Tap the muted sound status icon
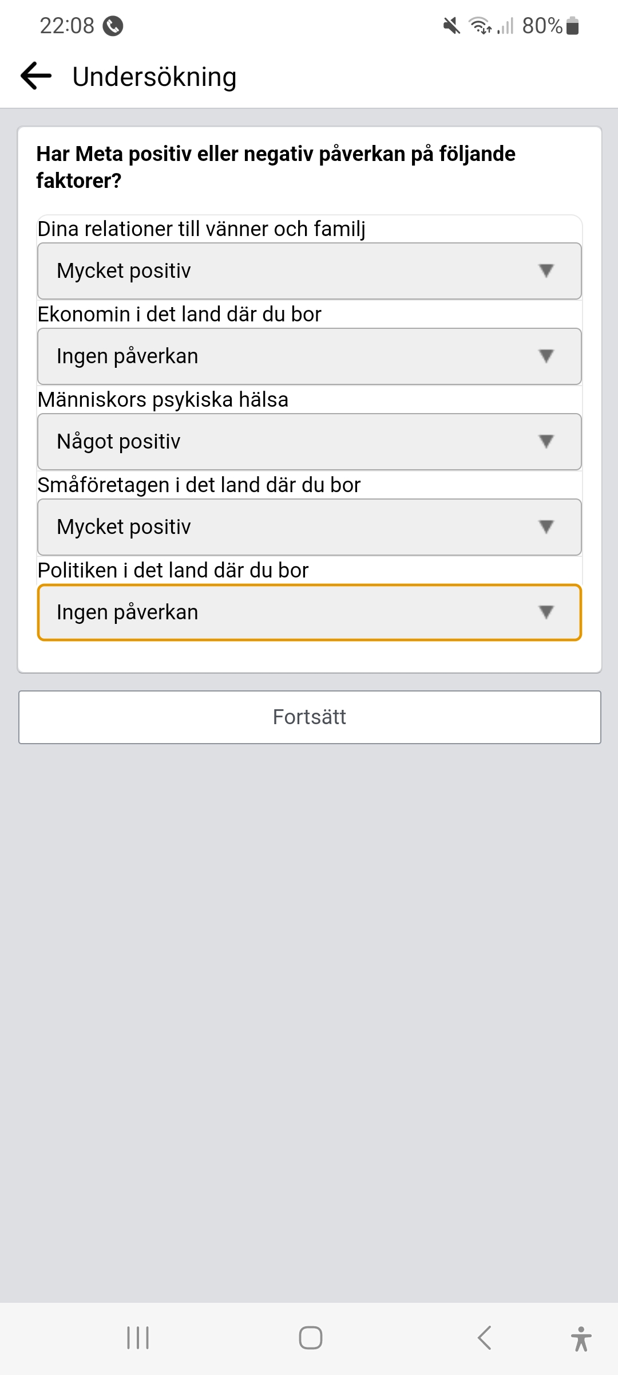618x1375 pixels. point(451,26)
